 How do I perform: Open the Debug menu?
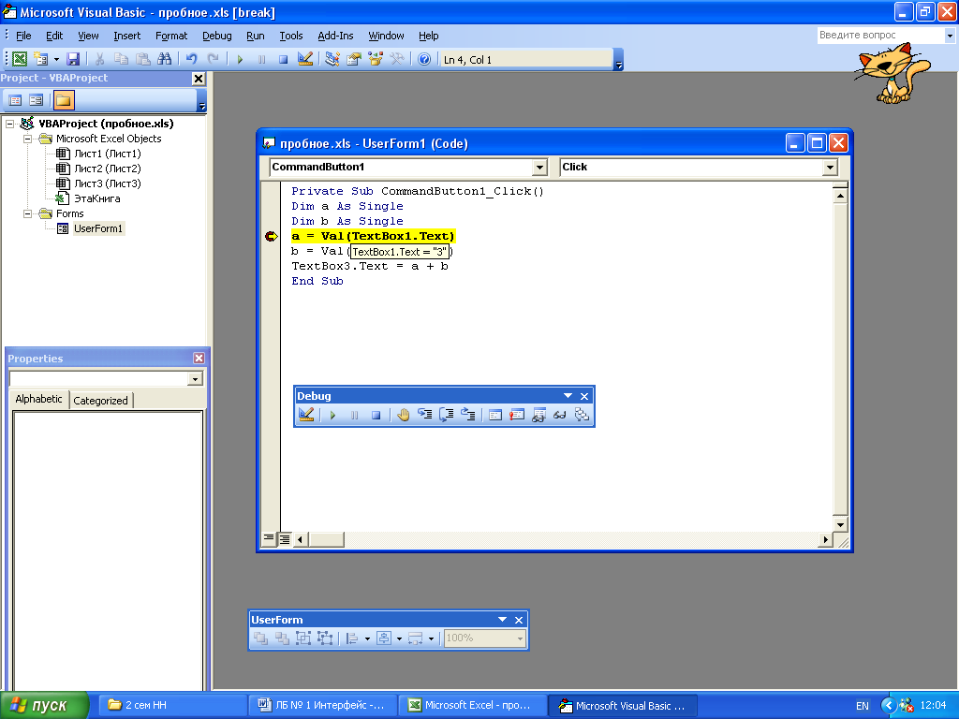coord(217,36)
